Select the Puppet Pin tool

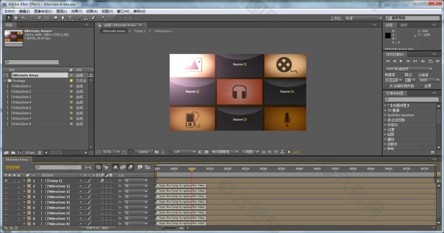point(102,18)
